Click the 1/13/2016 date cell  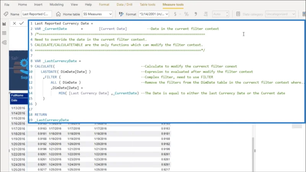tap(18, 108)
